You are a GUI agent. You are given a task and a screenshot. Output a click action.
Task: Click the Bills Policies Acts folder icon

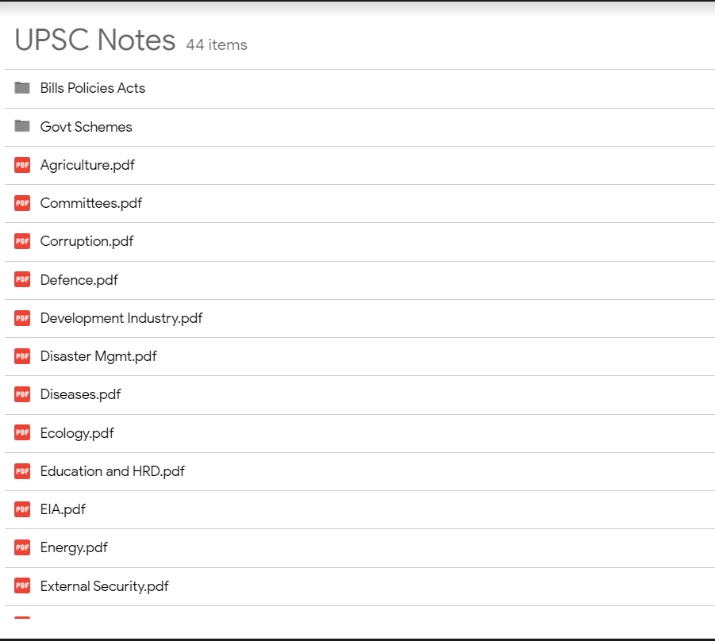pos(22,87)
